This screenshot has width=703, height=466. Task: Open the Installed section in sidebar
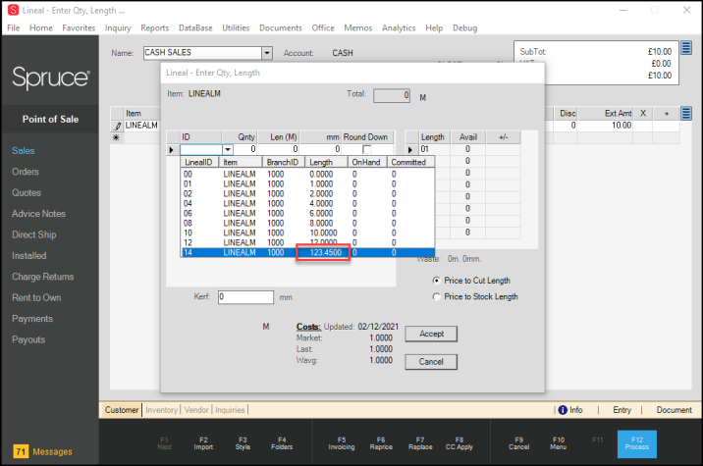click(28, 256)
